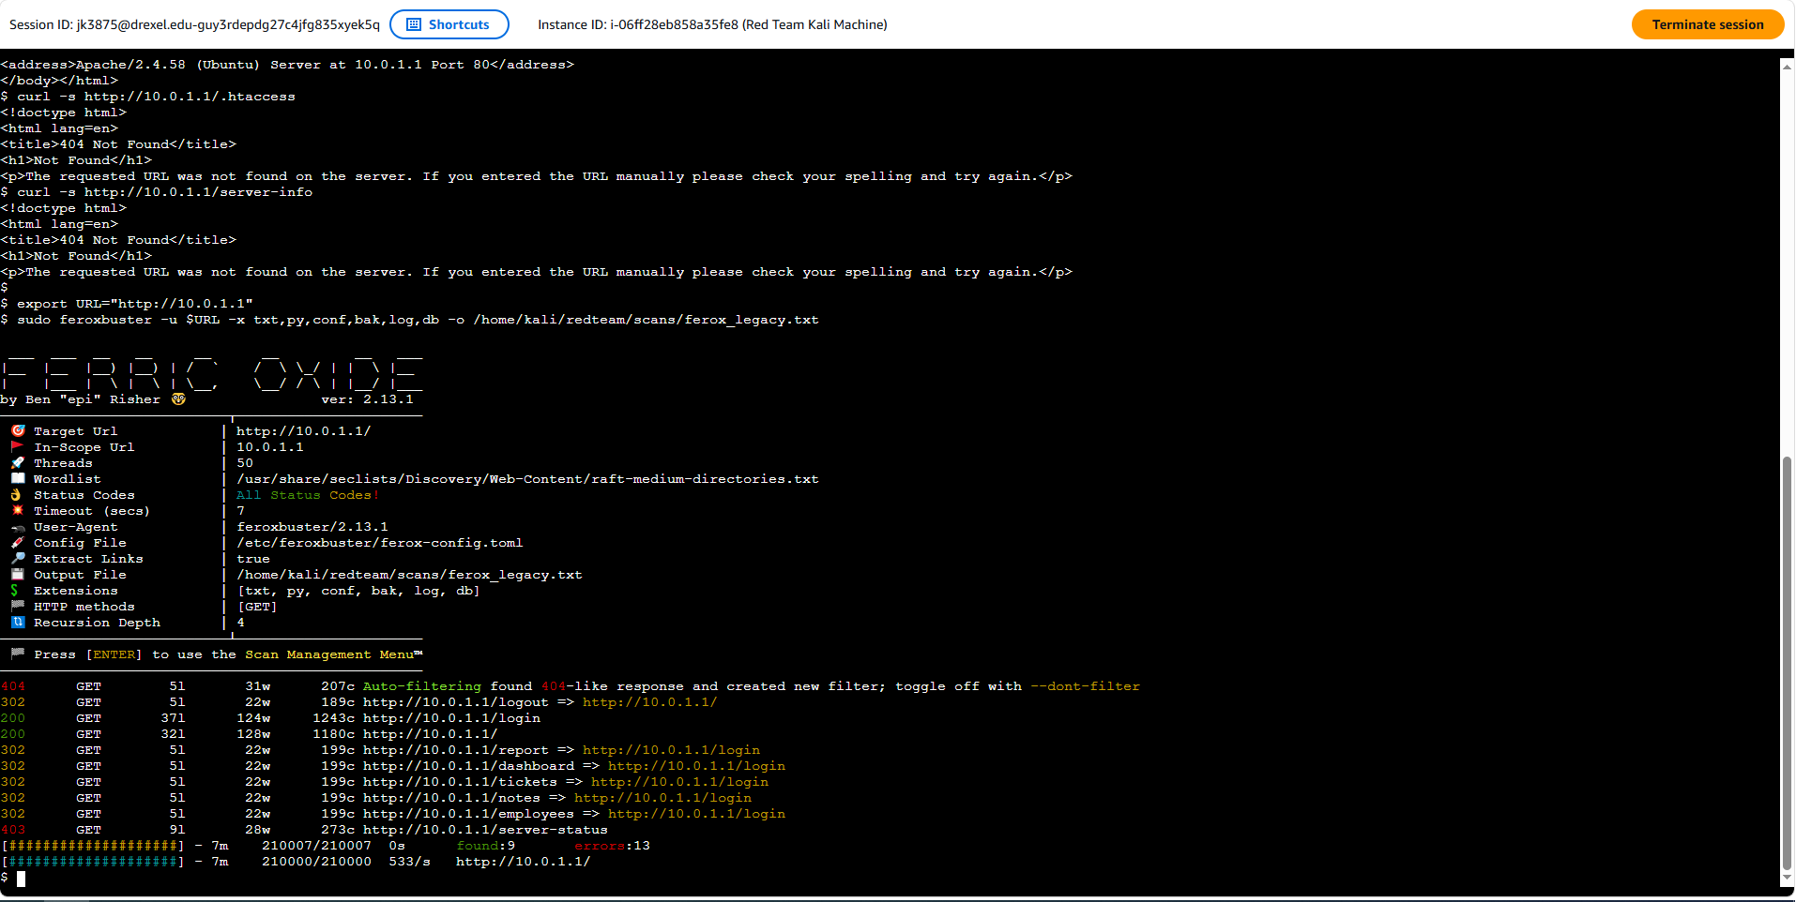Click the feroxbuster/2.13.1 user-agent value

point(312,526)
